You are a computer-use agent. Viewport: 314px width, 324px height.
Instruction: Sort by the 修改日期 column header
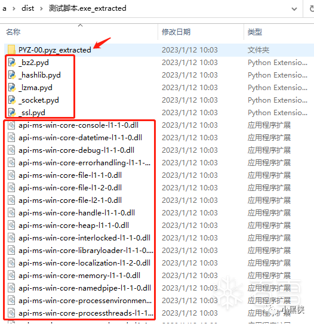point(176,32)
